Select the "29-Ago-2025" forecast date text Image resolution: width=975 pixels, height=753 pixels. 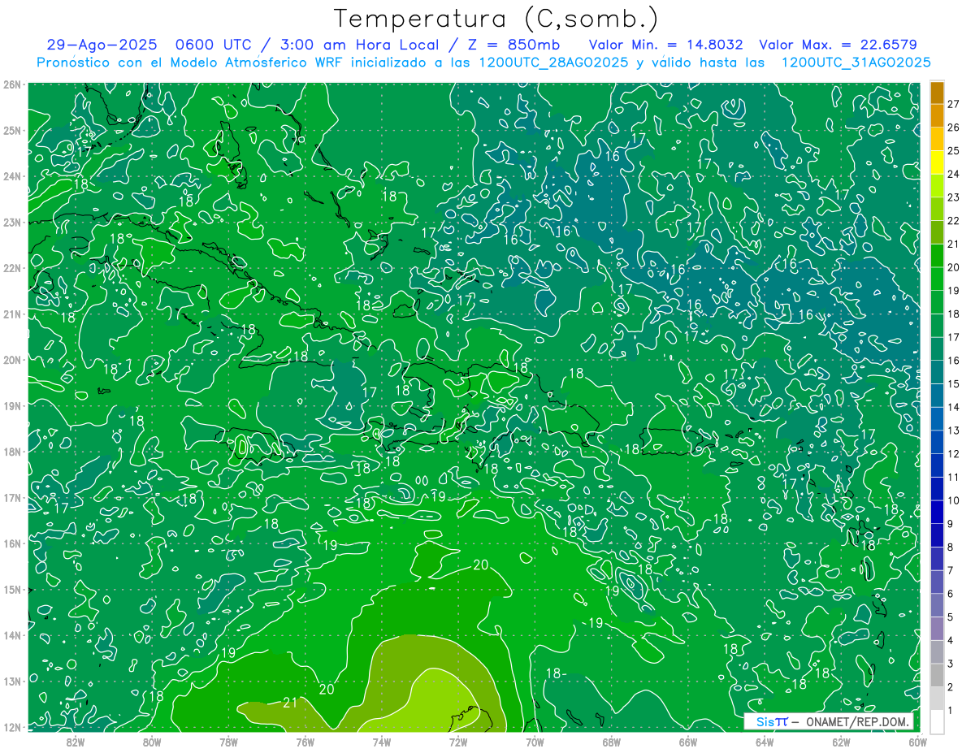(102, 45)
